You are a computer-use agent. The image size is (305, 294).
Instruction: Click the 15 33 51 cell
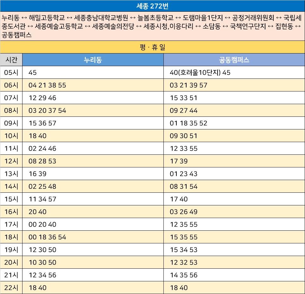click(234, 98)
